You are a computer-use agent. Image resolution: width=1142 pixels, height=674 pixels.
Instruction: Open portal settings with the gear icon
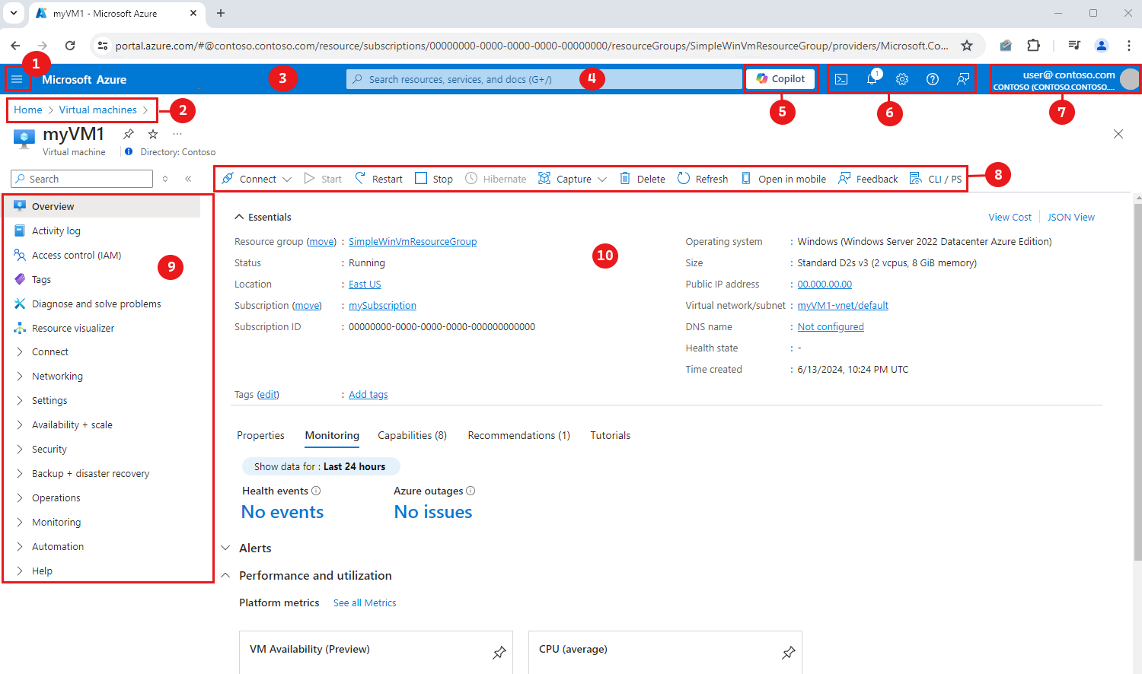tap(902, 78)
